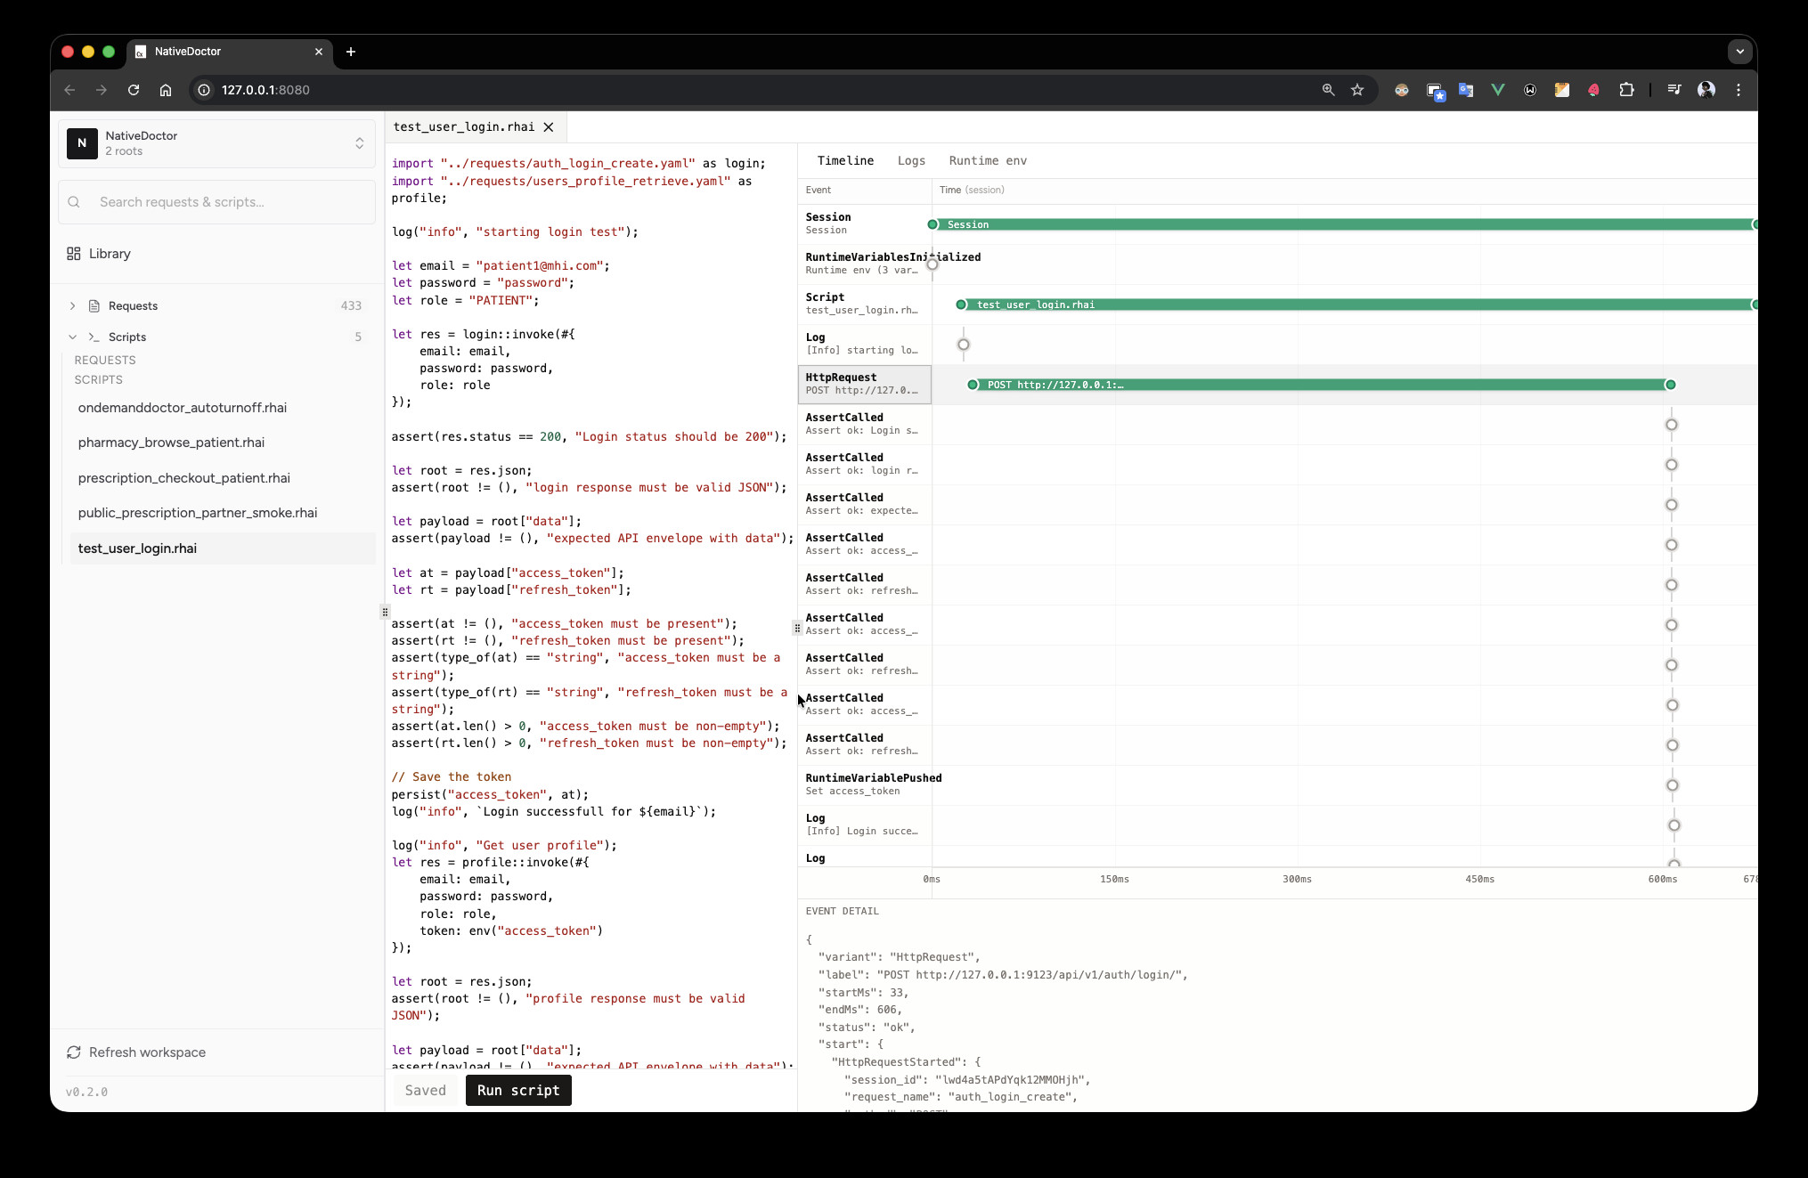Click the zoom magnifier icon in address bar
This screenshot has height=1178, width=1808.
(x=1328, y=90)
